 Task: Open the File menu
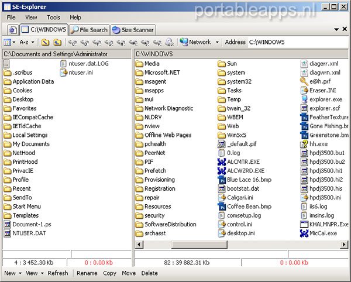(x=11, y=18)
